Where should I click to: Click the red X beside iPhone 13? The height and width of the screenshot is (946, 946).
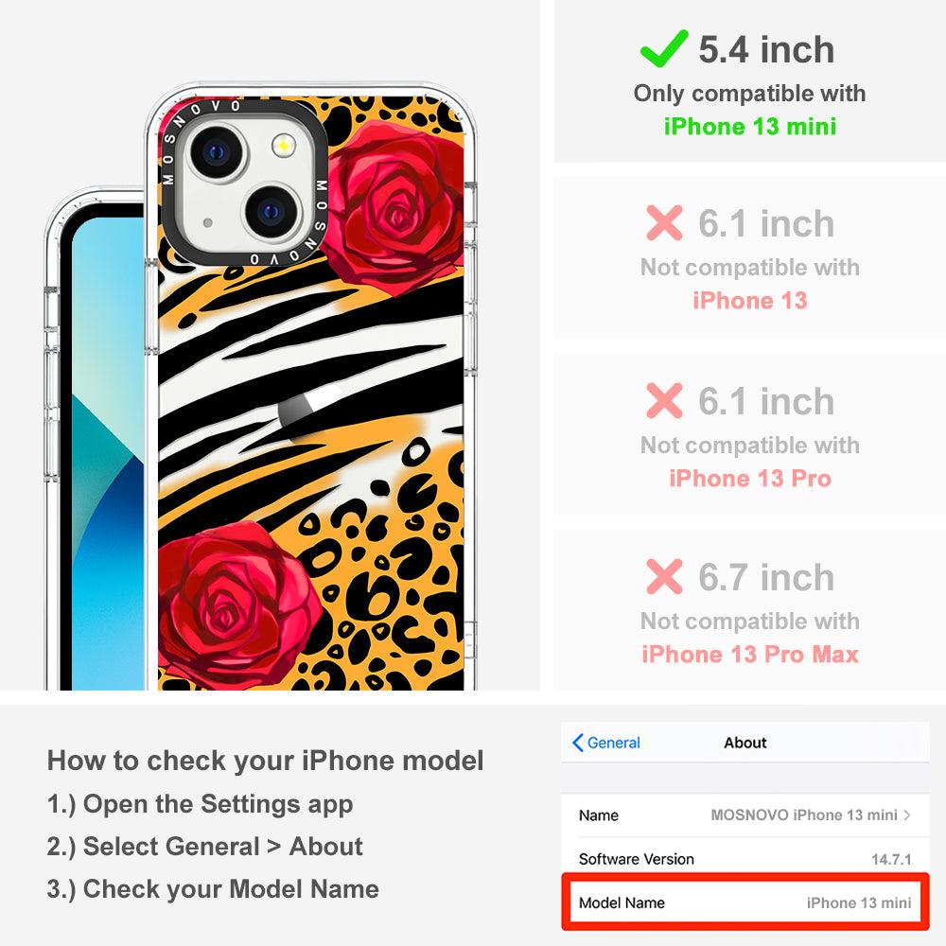(x=664, y=222)
